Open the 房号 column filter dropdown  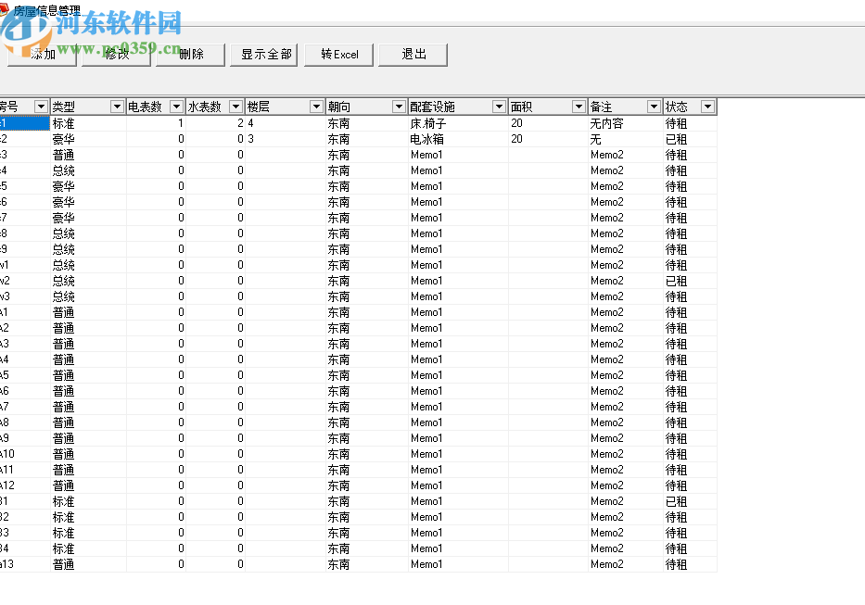pyautogui.click(x=41, y=107)
